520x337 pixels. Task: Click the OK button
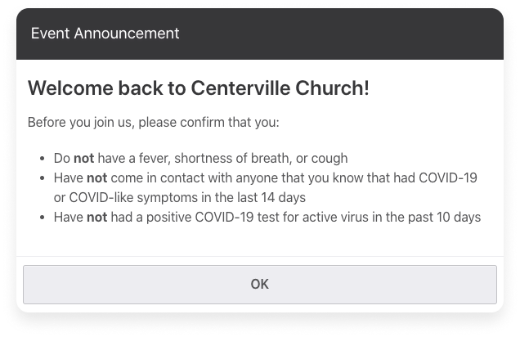tap(259, 285)
